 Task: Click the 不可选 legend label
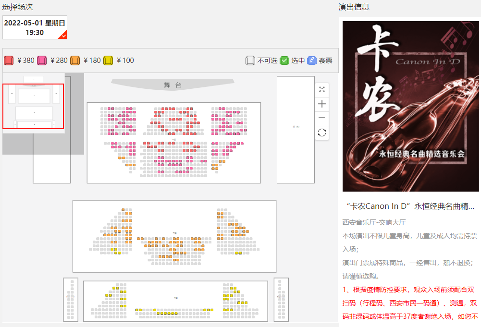pos(267,61)
